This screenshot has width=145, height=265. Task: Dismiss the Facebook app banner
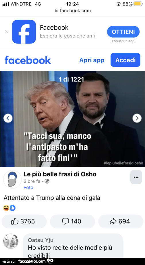point(7,32)
